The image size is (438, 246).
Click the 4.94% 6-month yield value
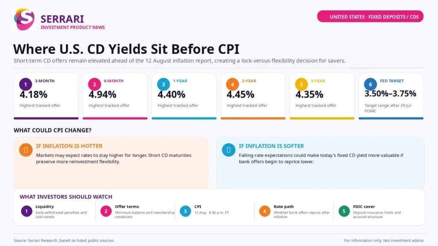click(x=102, y=94)
